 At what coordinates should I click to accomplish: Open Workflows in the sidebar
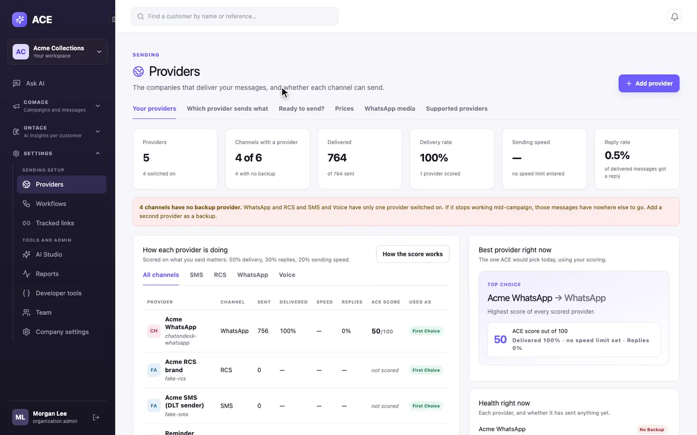click(61, 203)
